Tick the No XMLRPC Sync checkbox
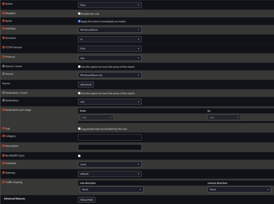This screenshot has height=204, width=274. [x=79, y=156]
